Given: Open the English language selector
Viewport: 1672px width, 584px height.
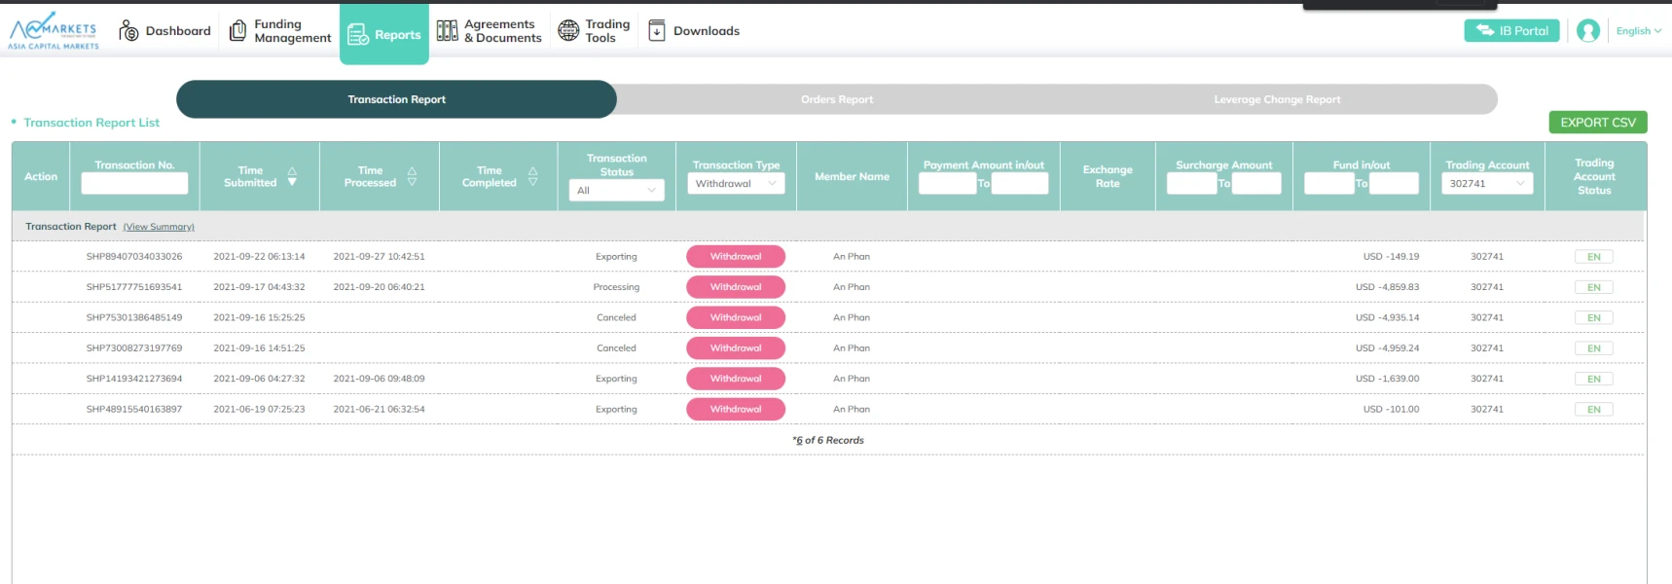Looking at the screenshot, I should point(1638,31).
